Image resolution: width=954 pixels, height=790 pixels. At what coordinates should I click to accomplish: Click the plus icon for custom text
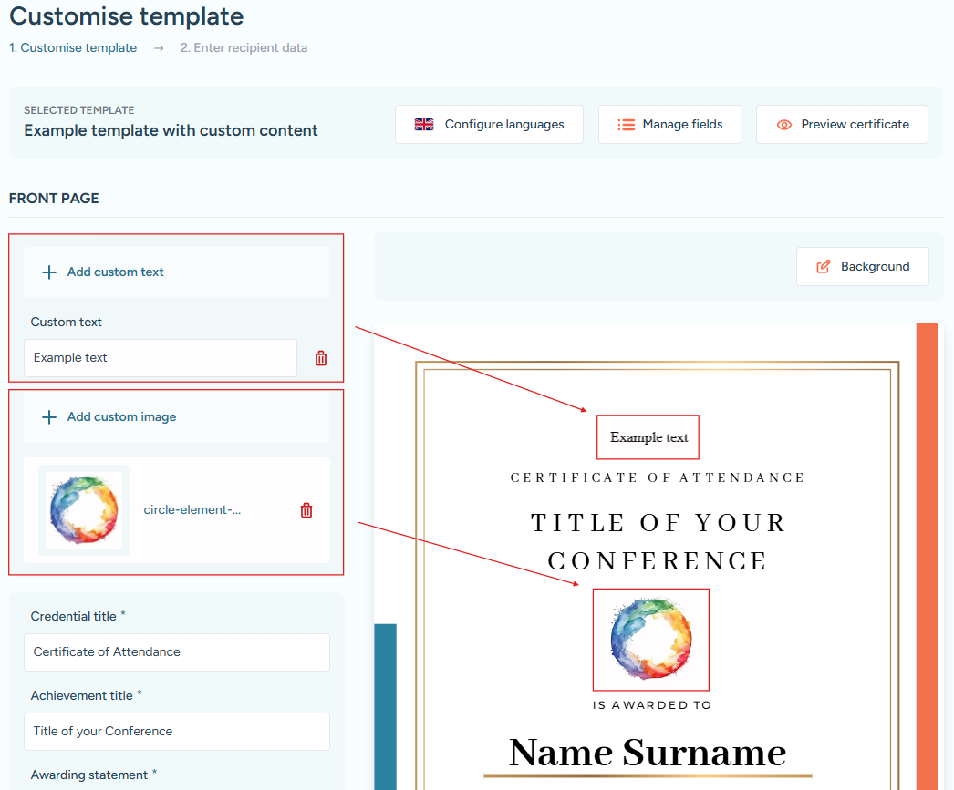tap(49, 272)
